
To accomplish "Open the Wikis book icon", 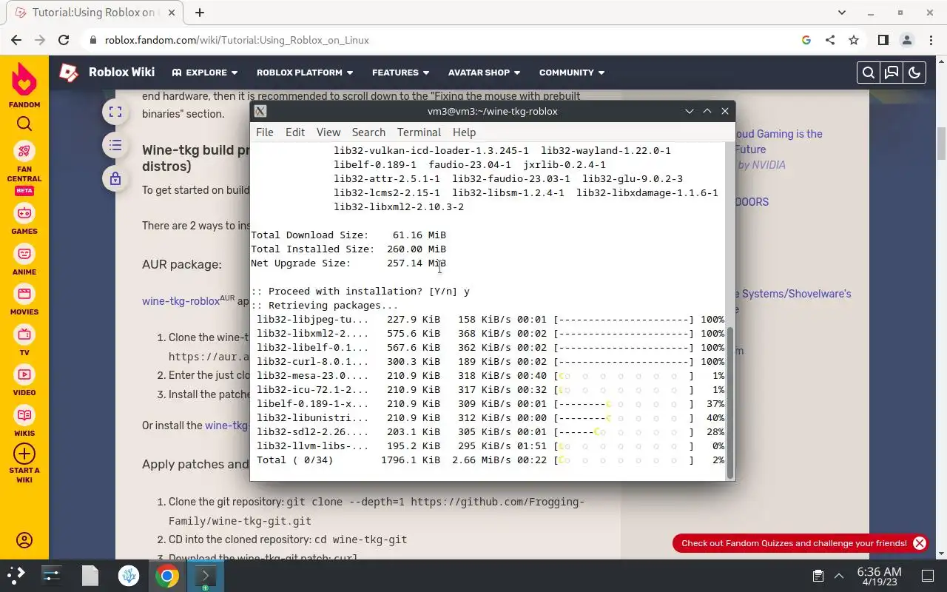I will coord(24,415).
